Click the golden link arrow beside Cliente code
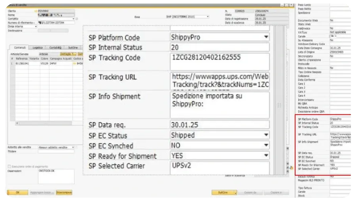355x202 pixels. coord(36,11)
